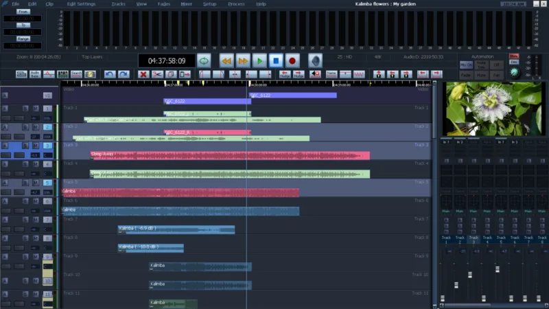Click the Undo arrow icon
The width and height of the screenshot is (549, 309).
tap(110, 74)
